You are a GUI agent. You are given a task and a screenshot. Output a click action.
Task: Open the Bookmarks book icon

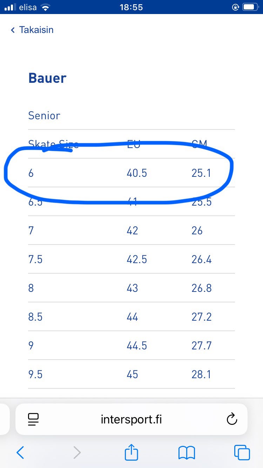tap(187, 453)
